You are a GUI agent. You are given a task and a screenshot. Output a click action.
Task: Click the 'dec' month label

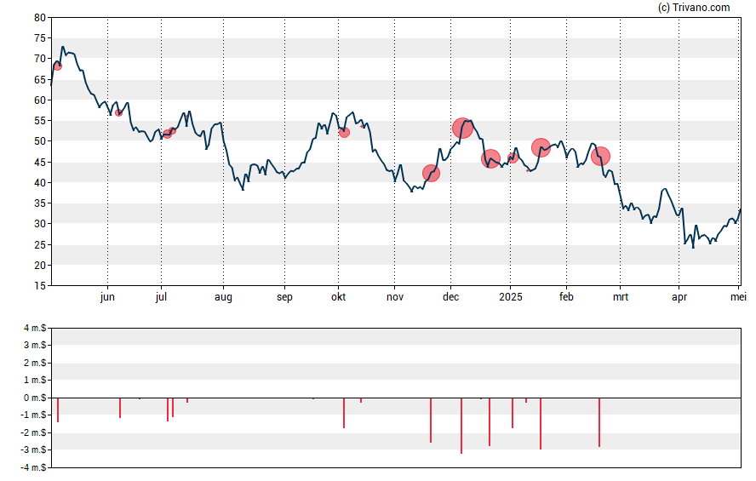[451, 297]
